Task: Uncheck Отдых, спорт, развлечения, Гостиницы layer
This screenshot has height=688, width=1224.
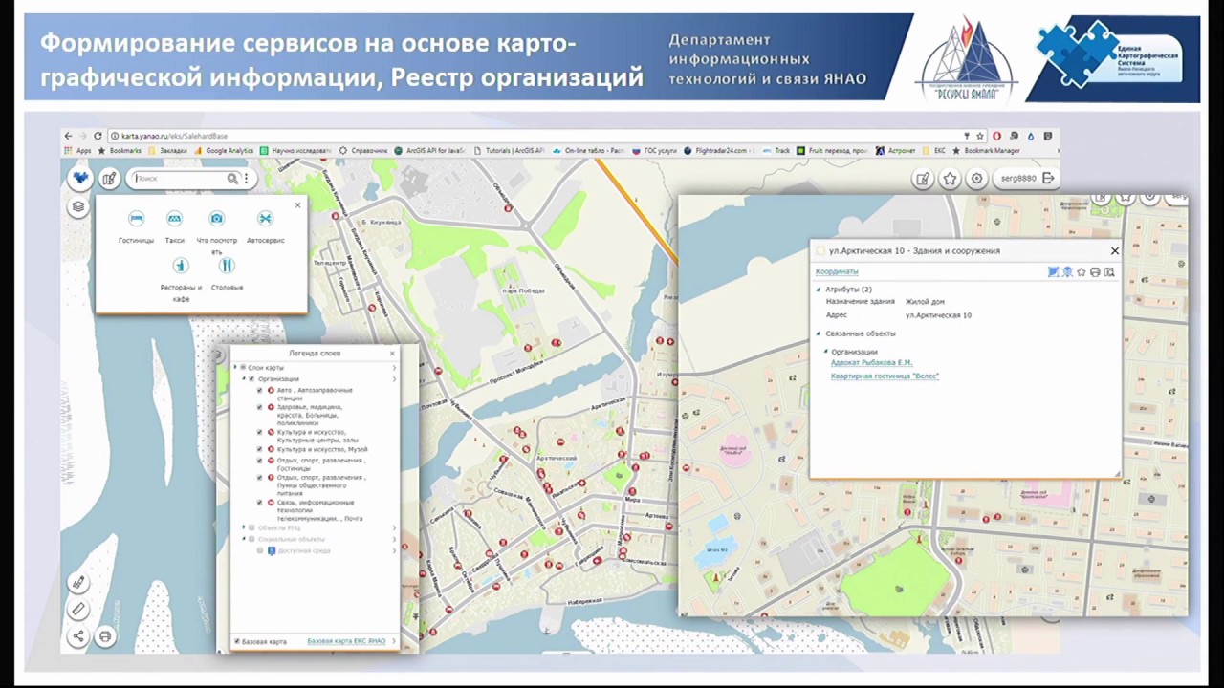Action: pos(259,461)
